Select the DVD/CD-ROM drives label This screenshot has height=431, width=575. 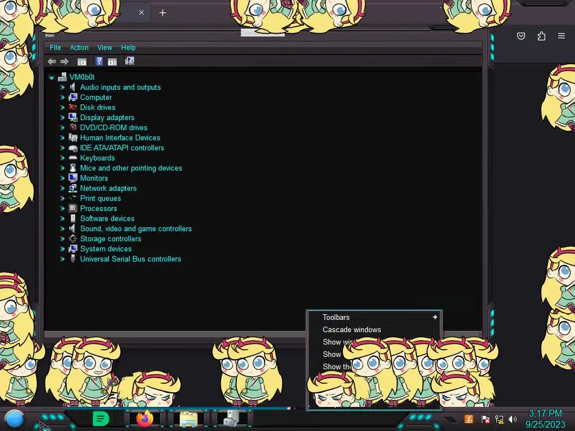click(x=113, y=127)
